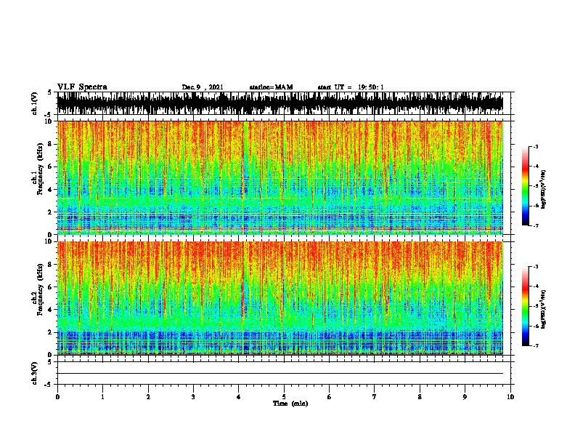The width and height of the screenshot is (575, 445).
Task: Click the "start UT = 19:50: 1" label
Action: tap(351, 87)
